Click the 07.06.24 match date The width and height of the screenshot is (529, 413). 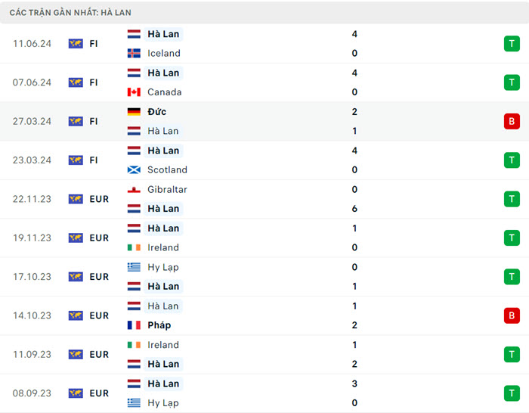click(x=32, y=82)
